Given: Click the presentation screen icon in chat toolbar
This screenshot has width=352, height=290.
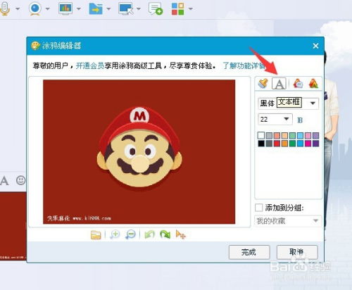Looking at the screenshot, I should click(65, 8).
